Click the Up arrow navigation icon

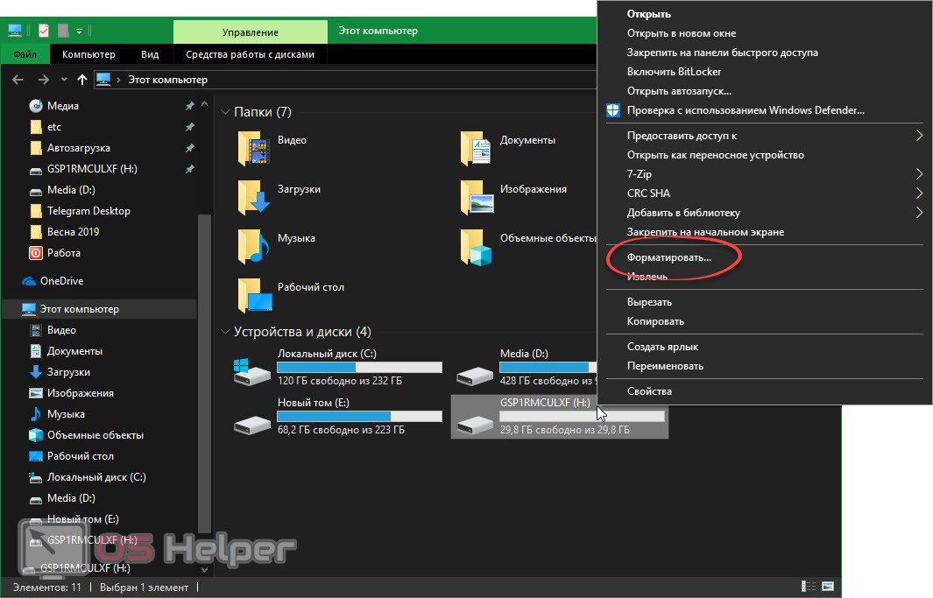coord(82,80)
